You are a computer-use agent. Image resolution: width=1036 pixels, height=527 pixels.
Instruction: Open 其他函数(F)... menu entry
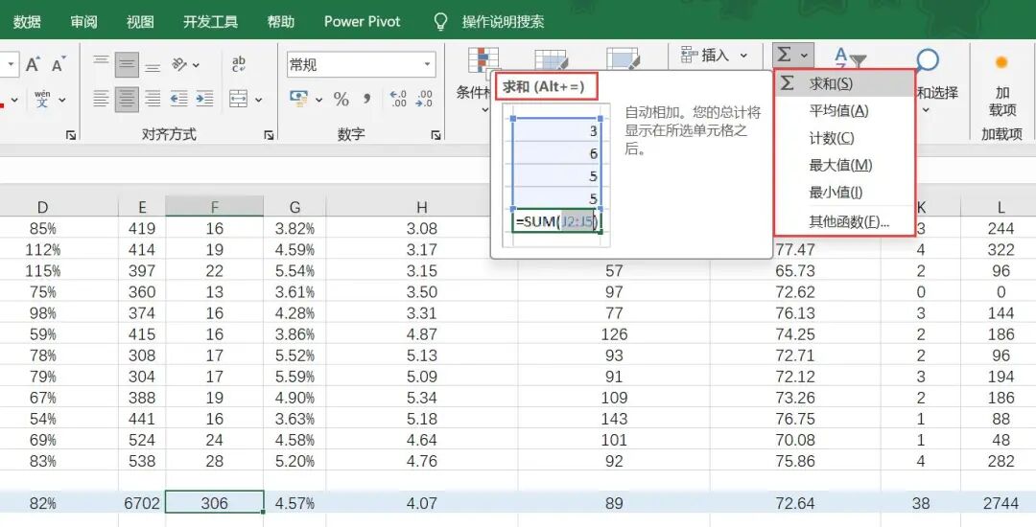(x=844, y=221)
